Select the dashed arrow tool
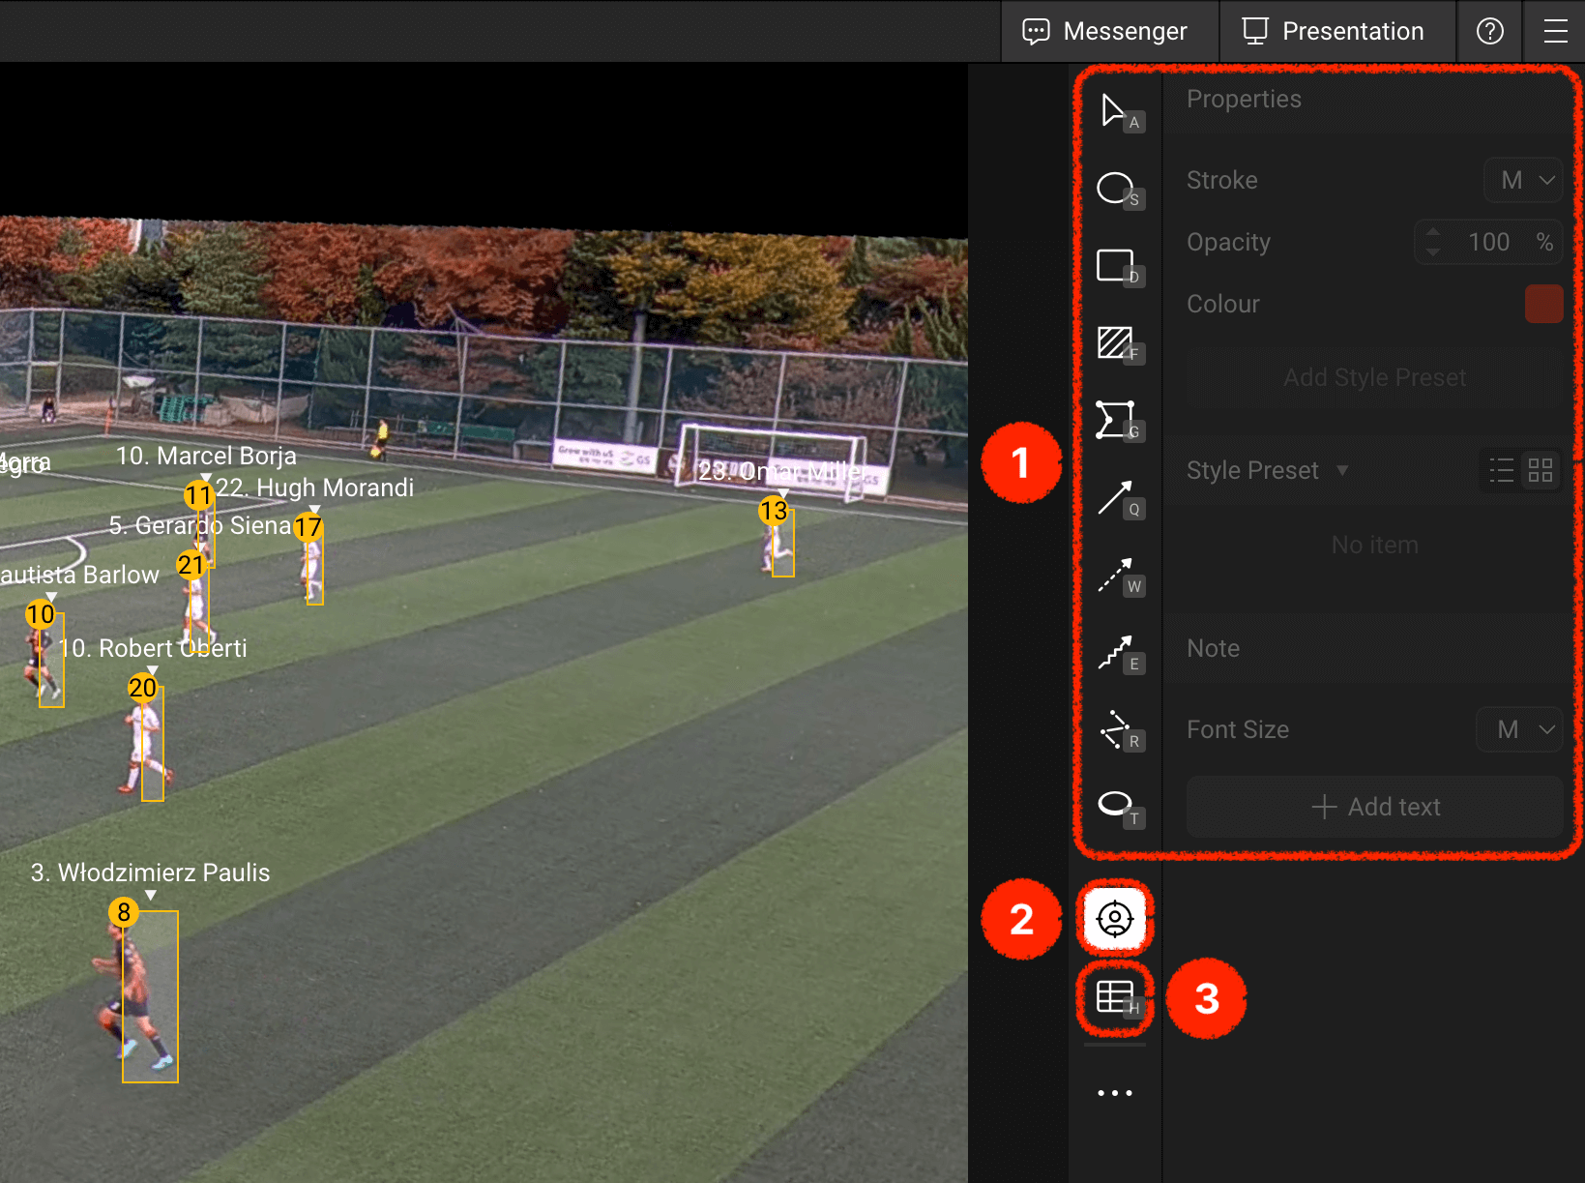The image size is (1585, 1183). click(1119, 577)
